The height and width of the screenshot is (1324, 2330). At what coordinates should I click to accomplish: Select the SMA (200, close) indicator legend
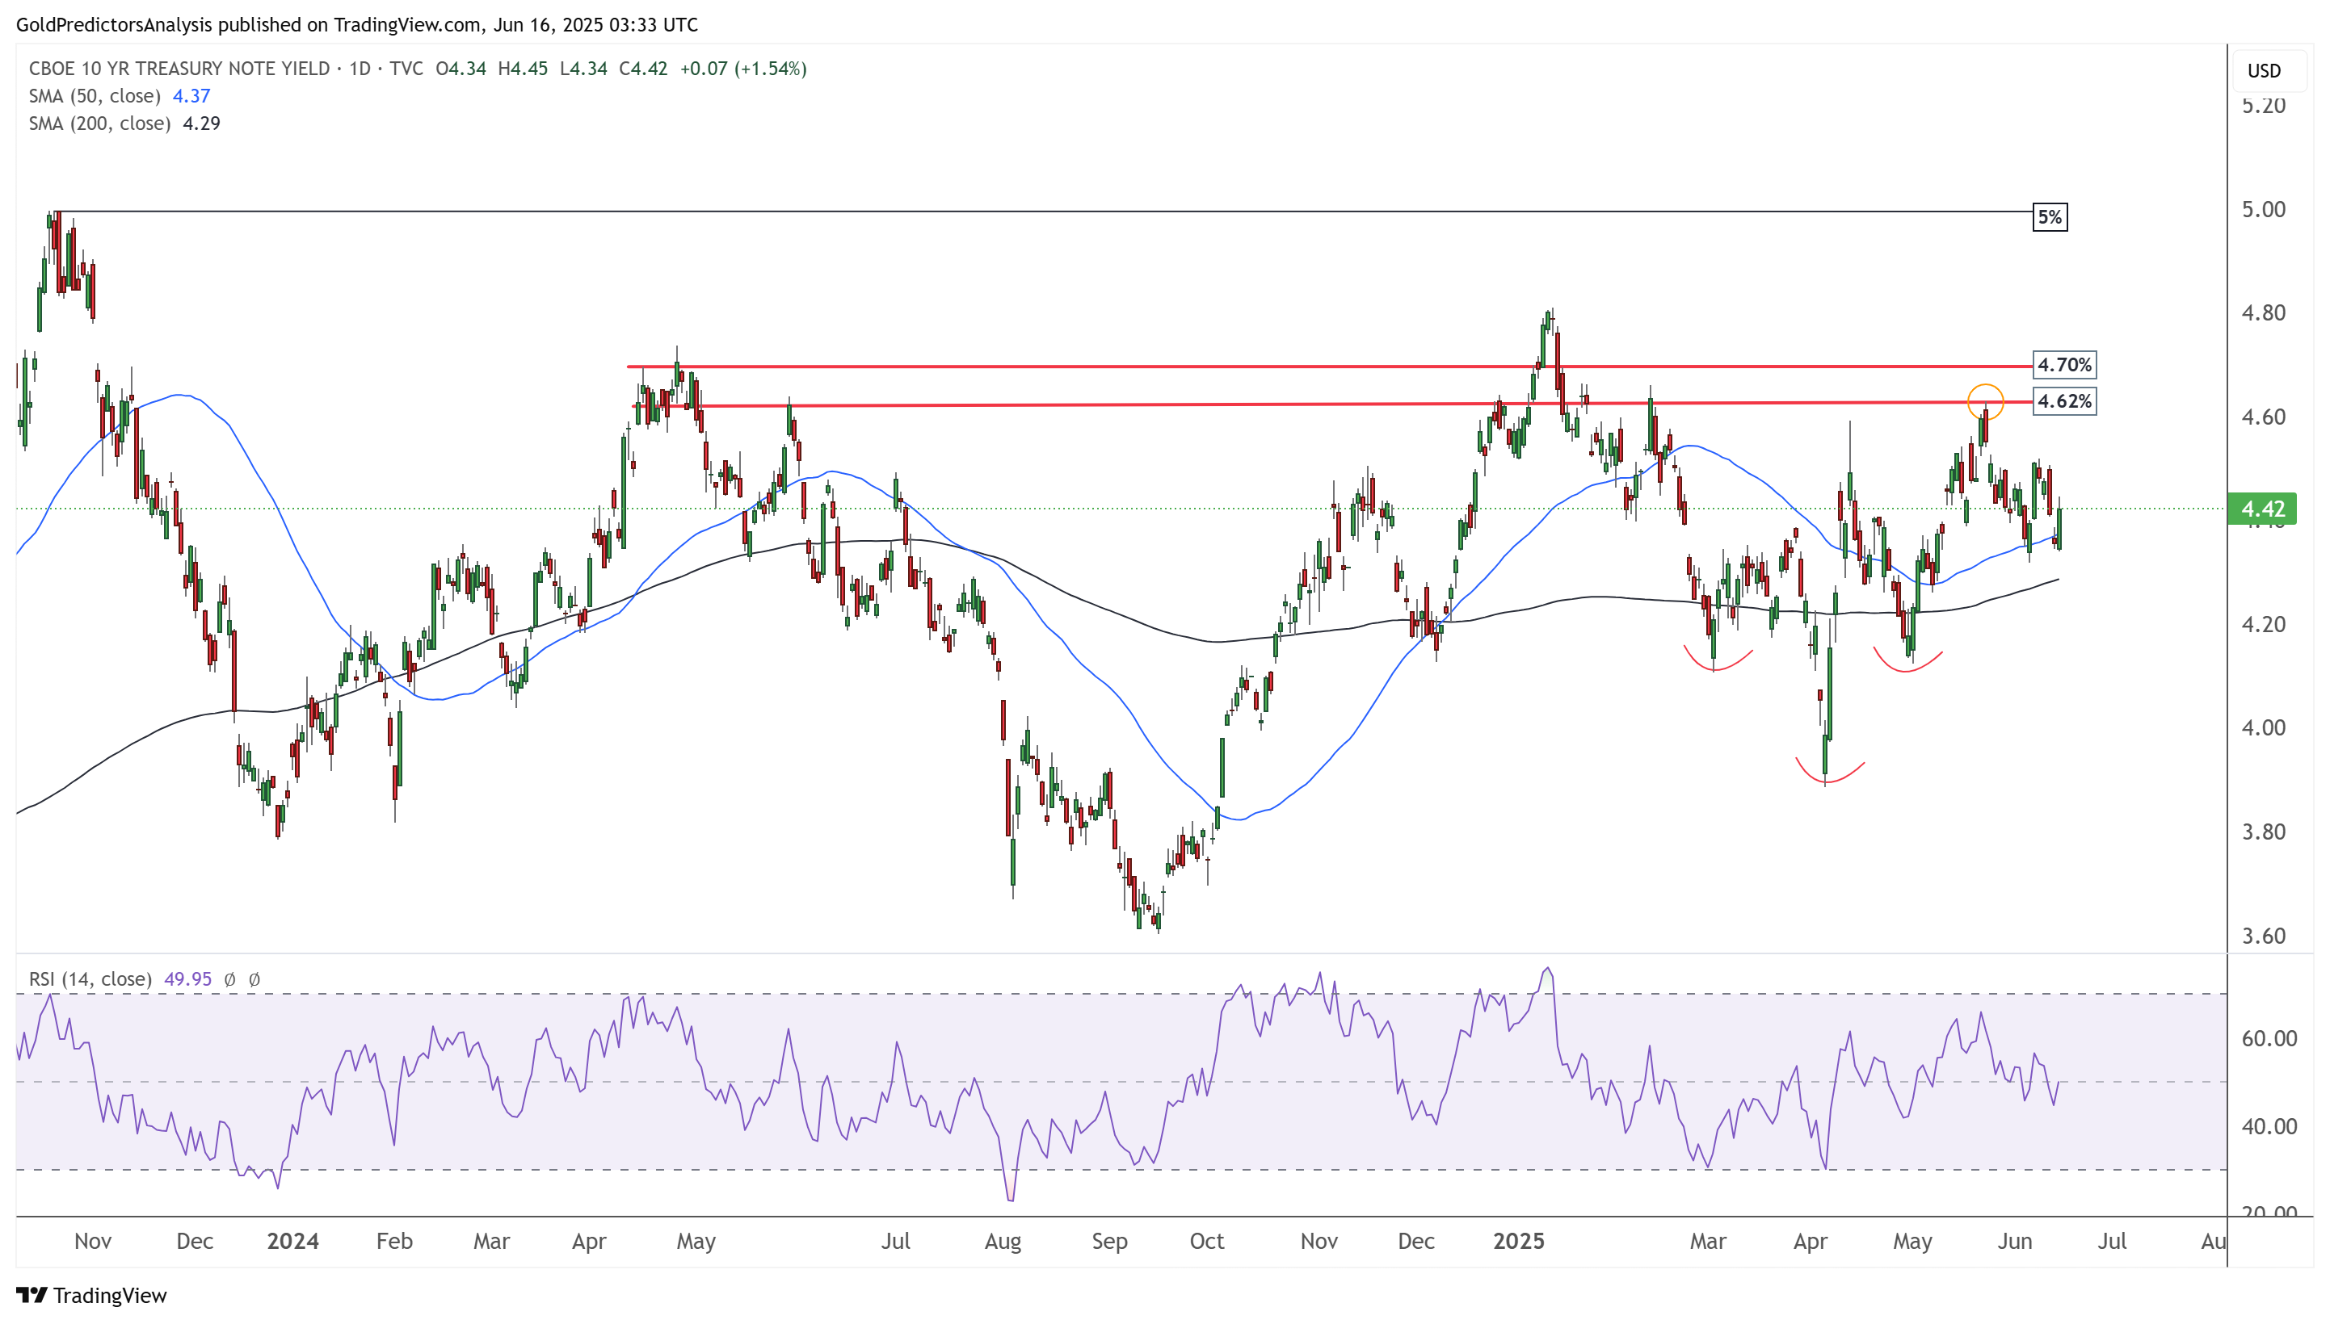(99, 124)
